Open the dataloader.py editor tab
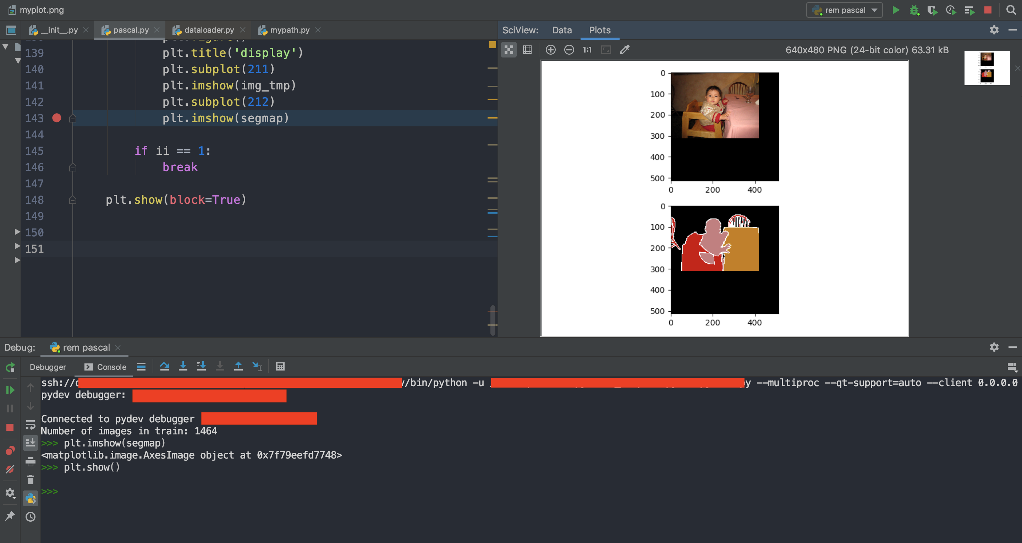This screenshot has width=1022, height=543. pyautogui.click(x=209, y=30)
